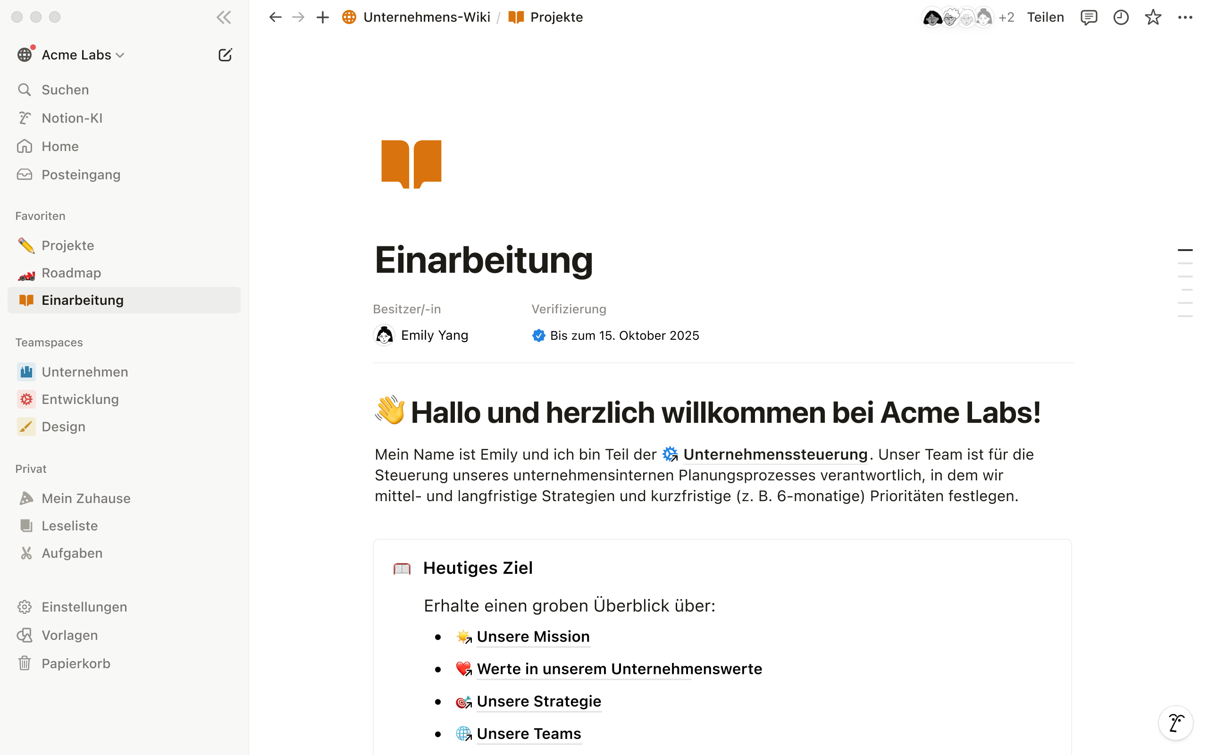Screen dimensions: 1208x755
Task: Click the Teamspaces section header
Action: (49, 343)
